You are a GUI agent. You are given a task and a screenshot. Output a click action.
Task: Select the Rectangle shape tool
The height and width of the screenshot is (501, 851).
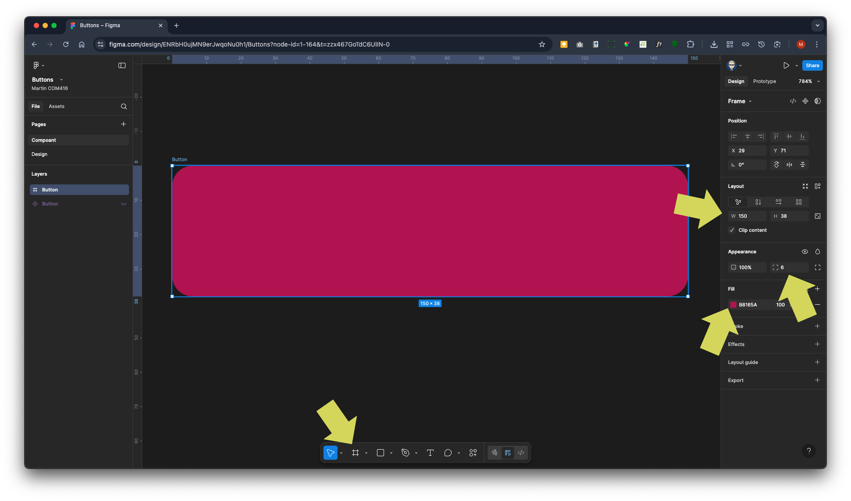coord(381,453)
